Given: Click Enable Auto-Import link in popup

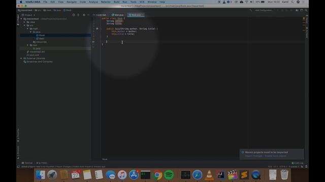Looking at the screenshot, I should pyautogui.click(x=275, y=156).
